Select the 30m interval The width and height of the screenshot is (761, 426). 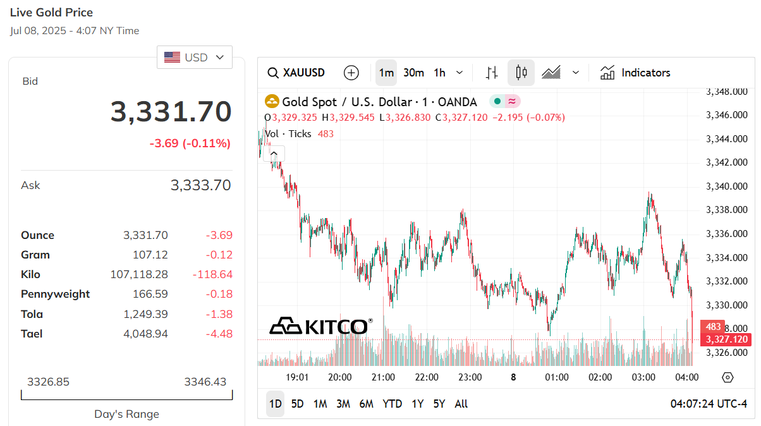pos(413,73)
